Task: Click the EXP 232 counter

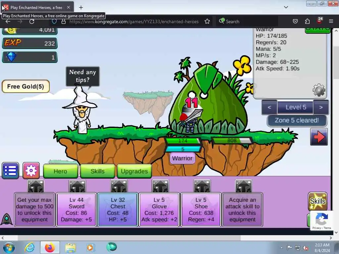Action: point(30,43)
